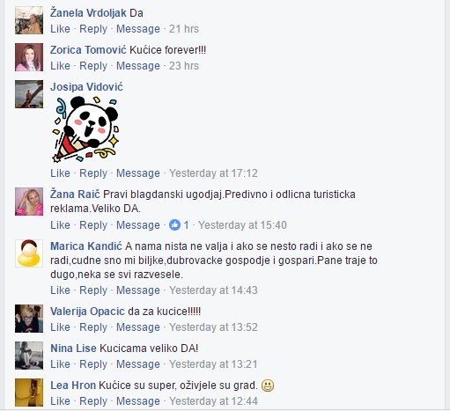Like Zorica Tomović's comment

[60, 66]
